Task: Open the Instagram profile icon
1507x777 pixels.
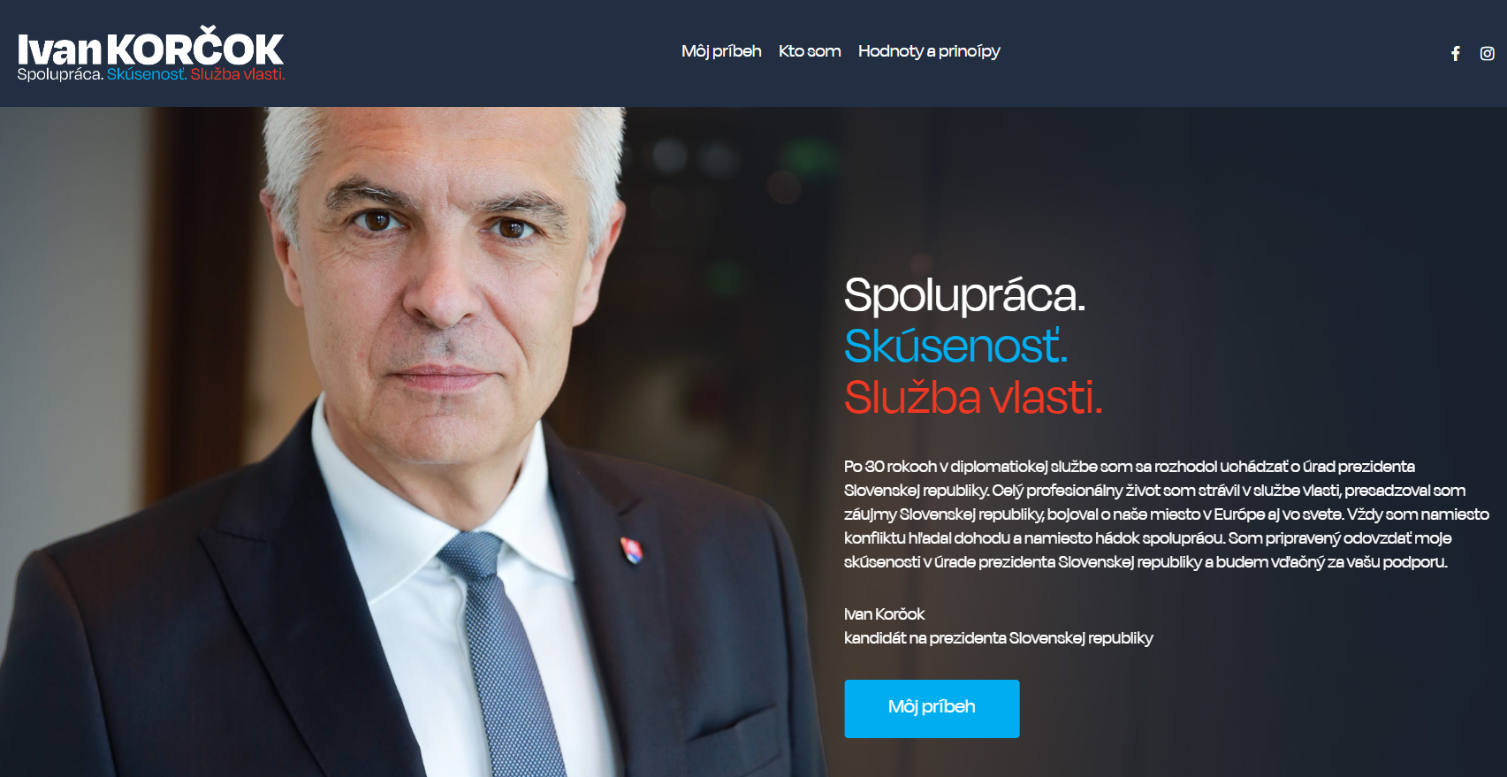Action: [x=1487, y=53]
